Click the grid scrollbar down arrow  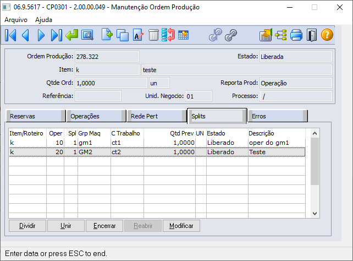pos(315,214)
